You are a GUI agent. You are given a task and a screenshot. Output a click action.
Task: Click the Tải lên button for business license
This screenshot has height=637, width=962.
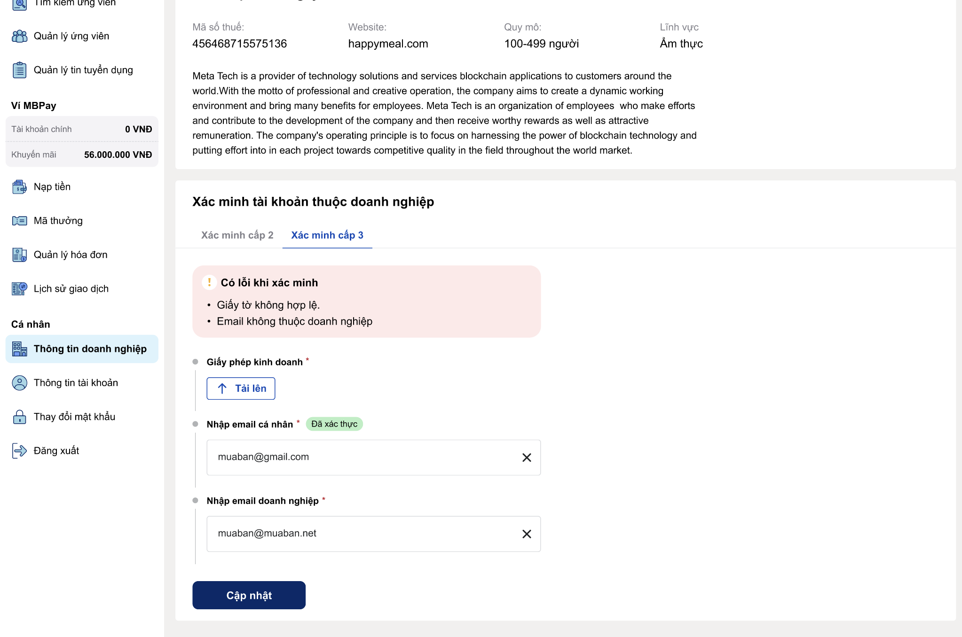point(241,388)
